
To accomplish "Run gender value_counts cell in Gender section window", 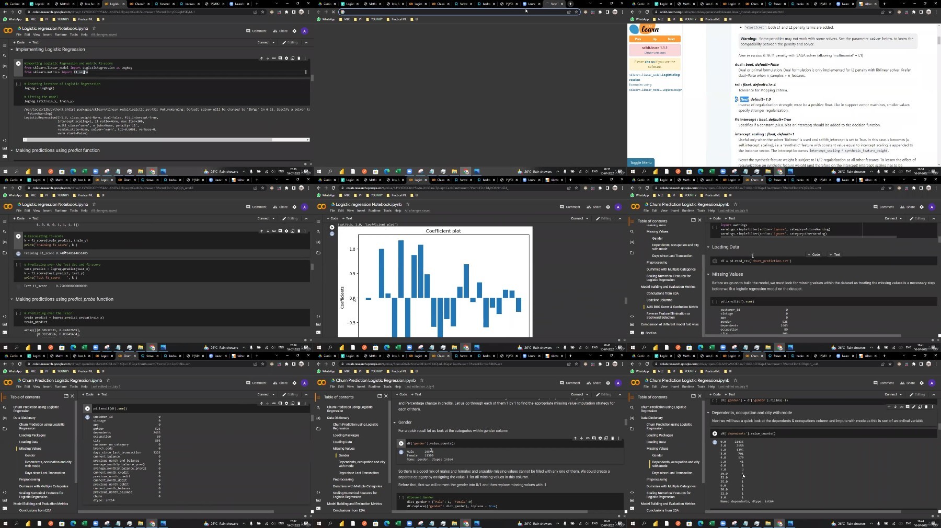I will tap(401, 443).
